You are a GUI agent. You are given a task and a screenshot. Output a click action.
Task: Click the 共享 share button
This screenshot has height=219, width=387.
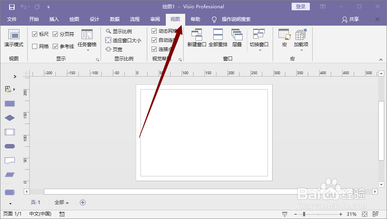click(x=351, y=19)
